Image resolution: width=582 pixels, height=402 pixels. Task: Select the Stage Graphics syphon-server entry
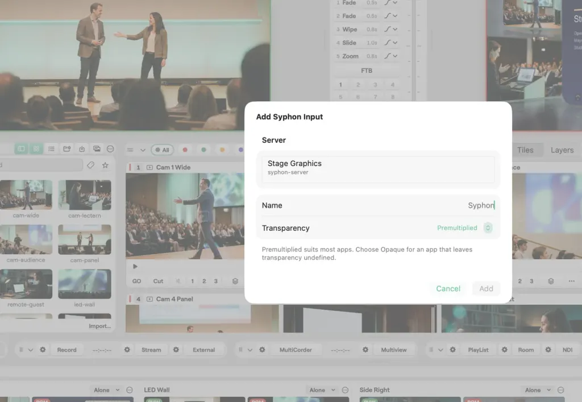click(378, 169)
